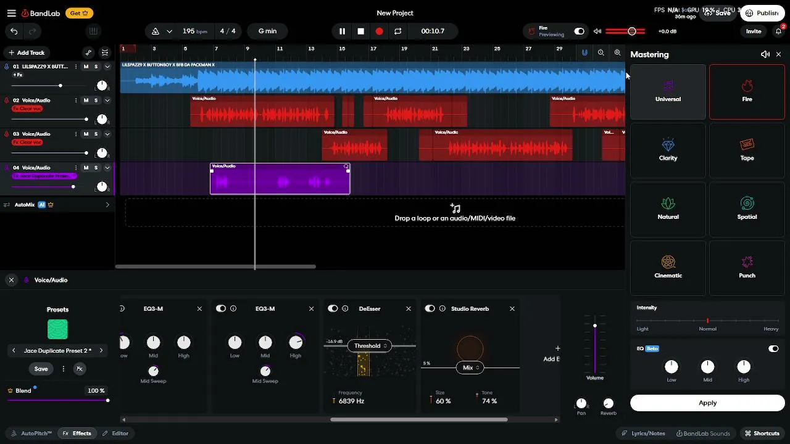790x444 pixels.
Task: Select the Clarity mastering preset
Action: [x=668, y=150]
